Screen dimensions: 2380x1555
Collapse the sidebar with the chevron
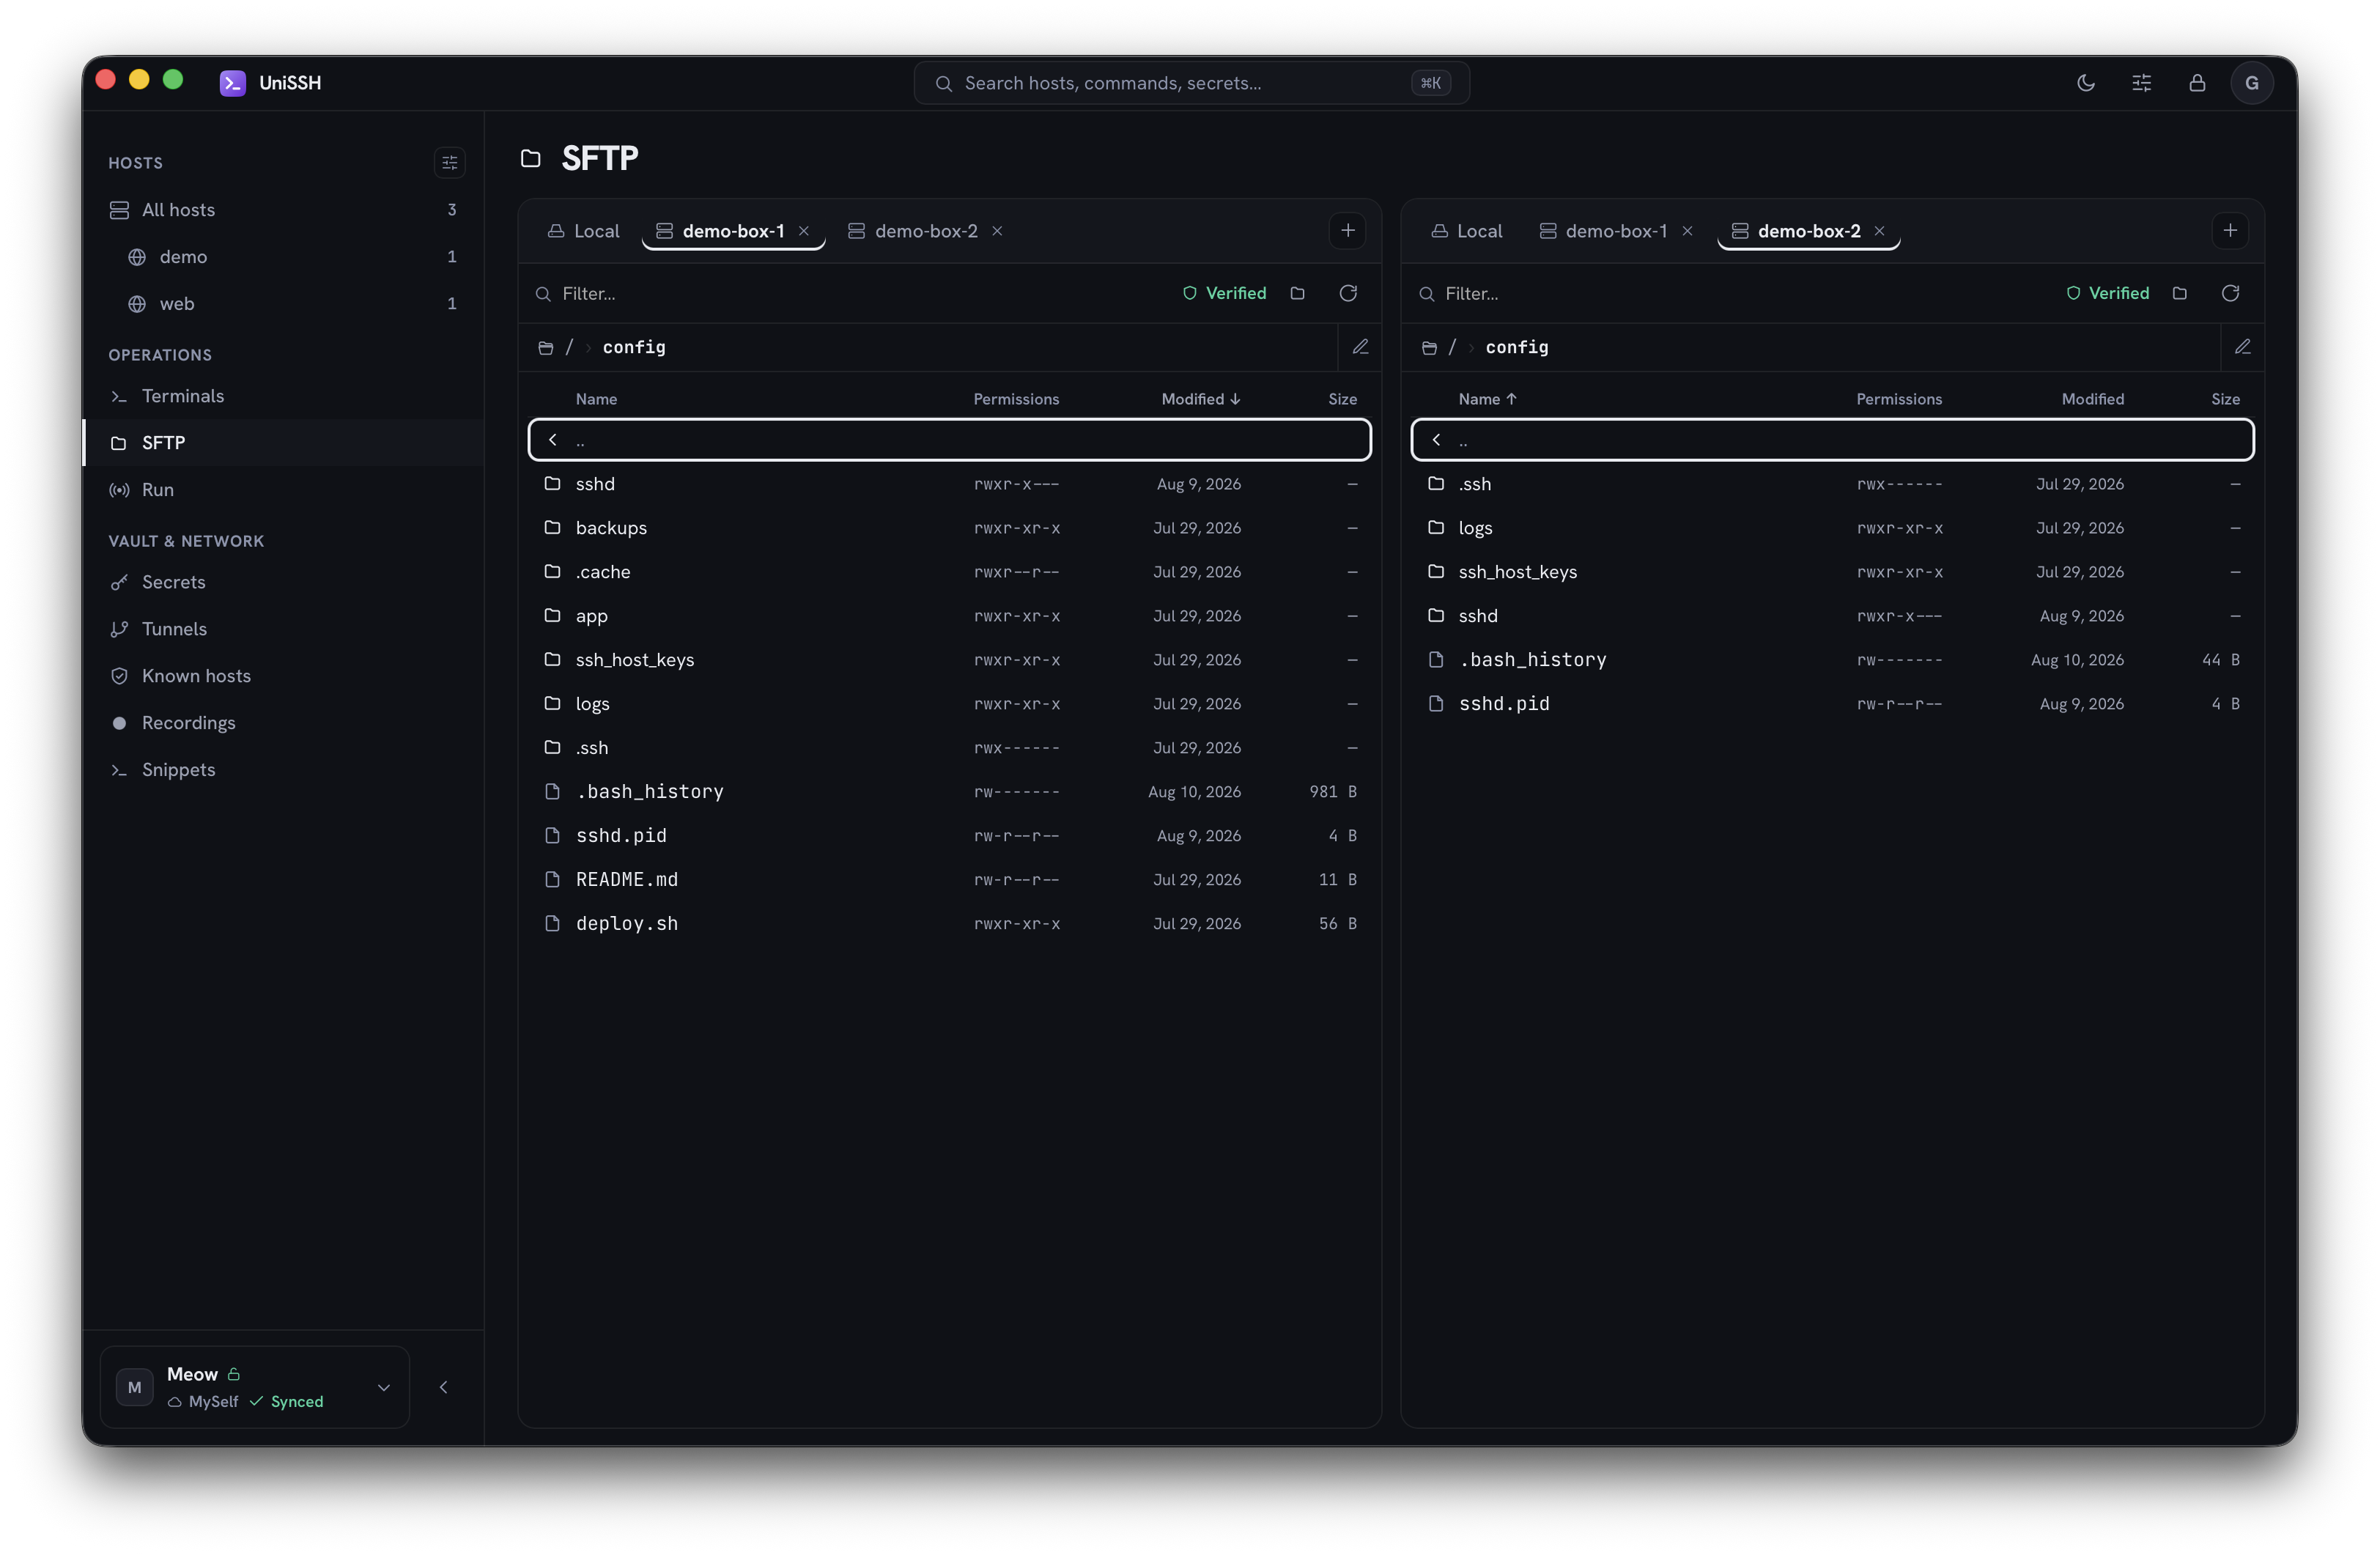[x=444, y=1387]
